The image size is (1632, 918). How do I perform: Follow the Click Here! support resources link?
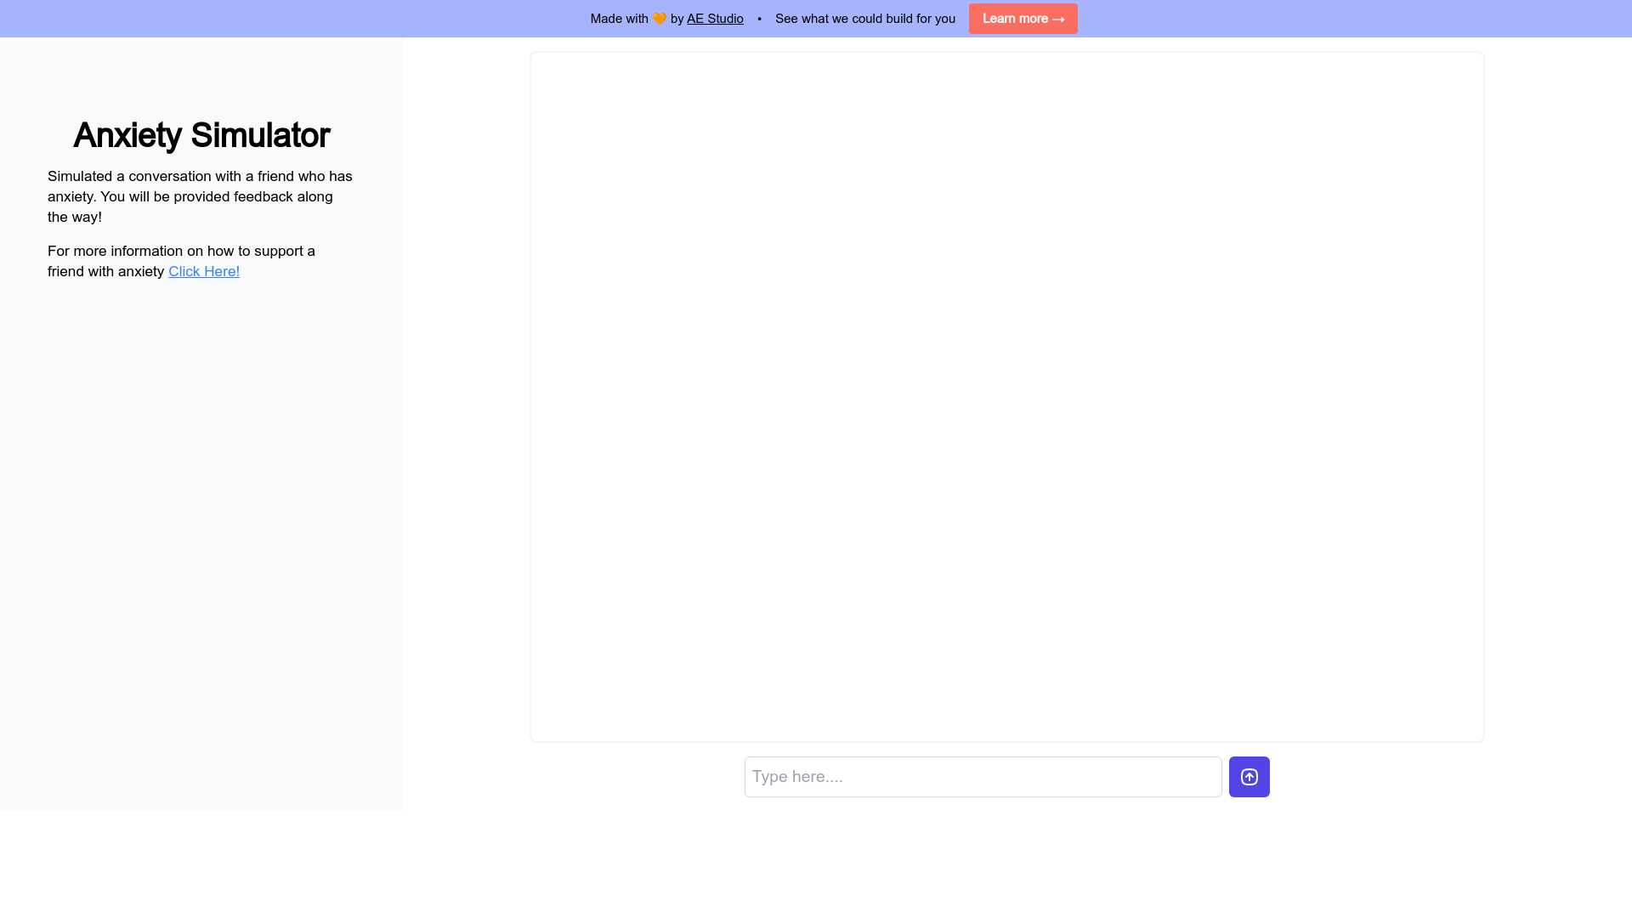click(x=204, y=271)
